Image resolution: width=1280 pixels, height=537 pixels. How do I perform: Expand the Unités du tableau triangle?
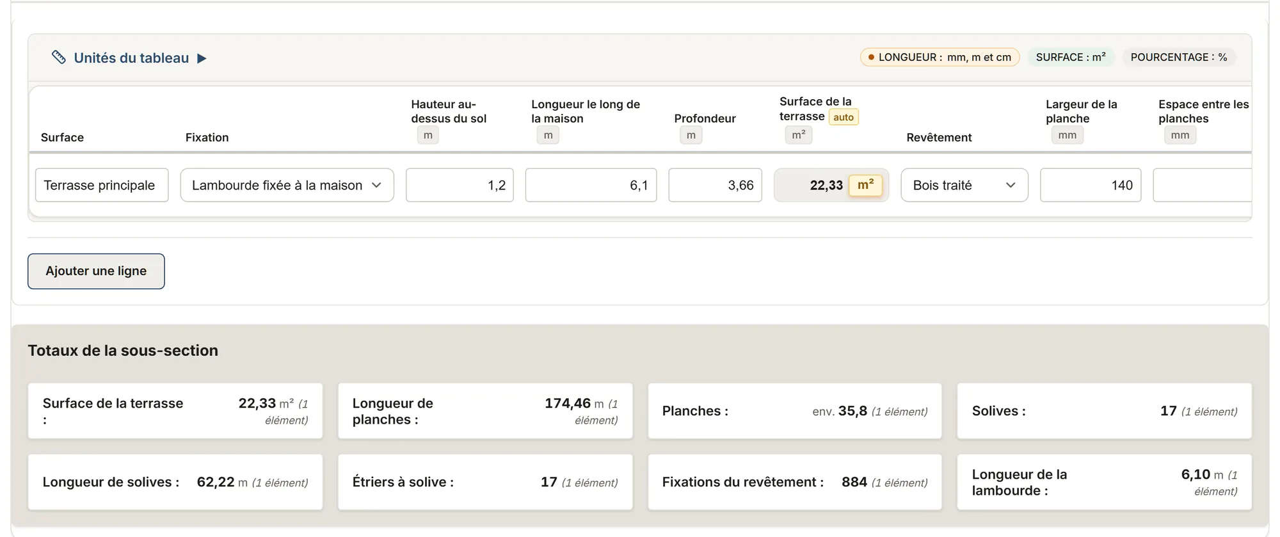coord(202,58)
